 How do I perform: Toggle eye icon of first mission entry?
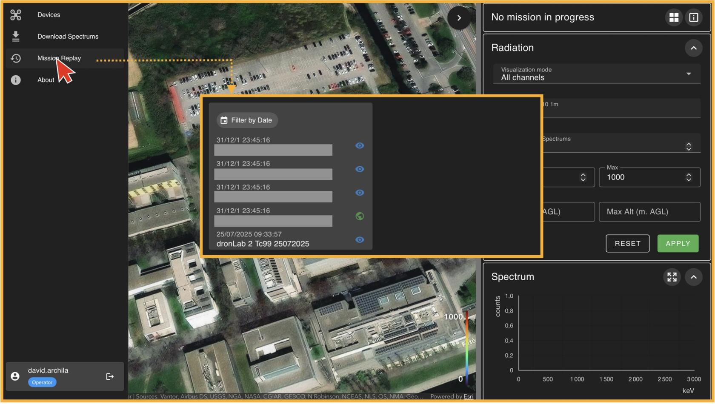pyautogui.click(x=360, y=146)
